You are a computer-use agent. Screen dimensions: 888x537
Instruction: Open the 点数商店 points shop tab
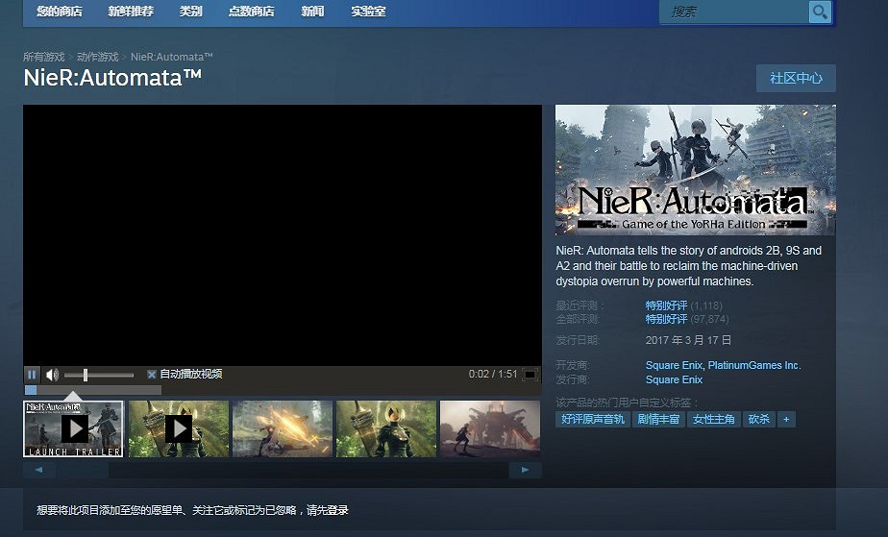click(251, 12)
